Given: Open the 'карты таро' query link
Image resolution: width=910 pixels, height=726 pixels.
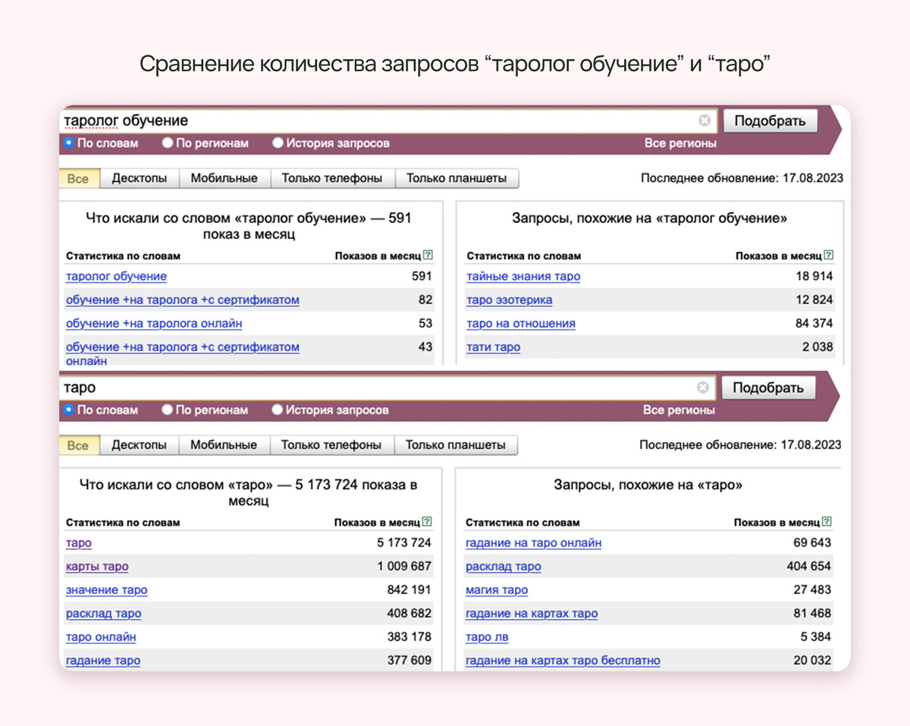Looking at the screenshot, I should pyautogui.click(x=97, y=567).
